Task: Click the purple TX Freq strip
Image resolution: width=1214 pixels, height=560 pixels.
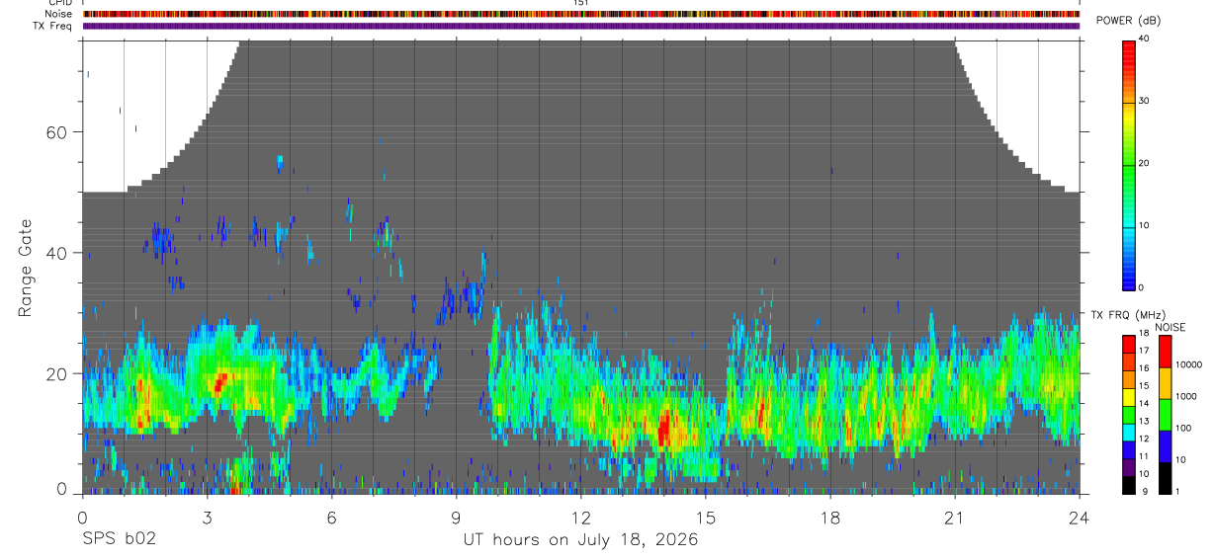Action: tap(581, 26)
